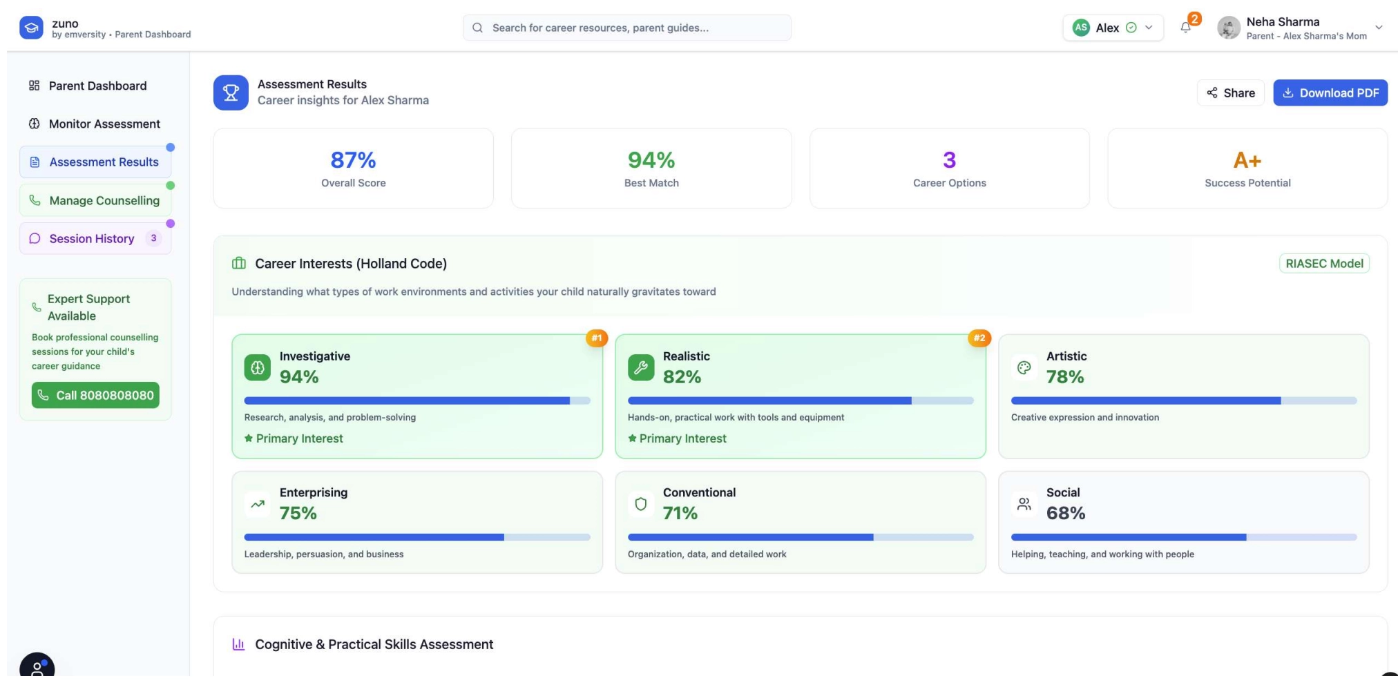Expand the Neha Sharma profile menu
The image size is (1398, 696).
click(1379, 28)
